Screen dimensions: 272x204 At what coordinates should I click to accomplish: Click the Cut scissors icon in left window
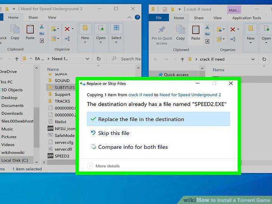(41, 27)
